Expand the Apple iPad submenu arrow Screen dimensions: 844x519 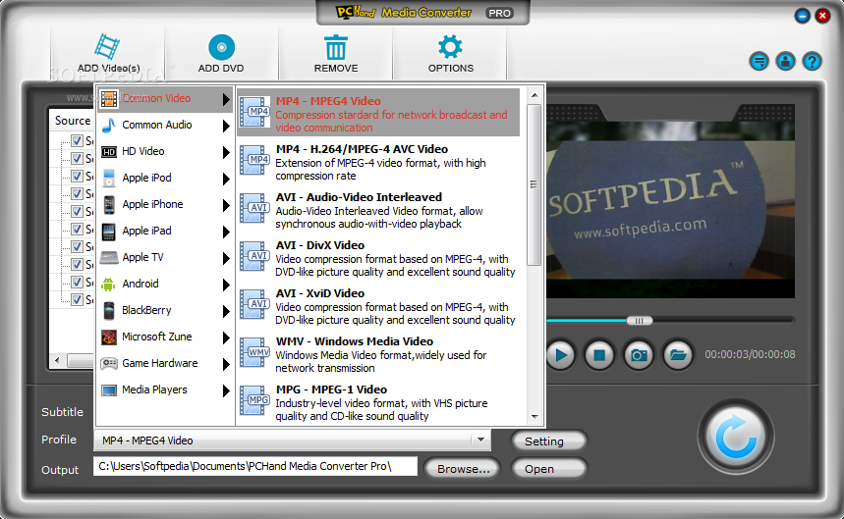[x=226, y=232]
